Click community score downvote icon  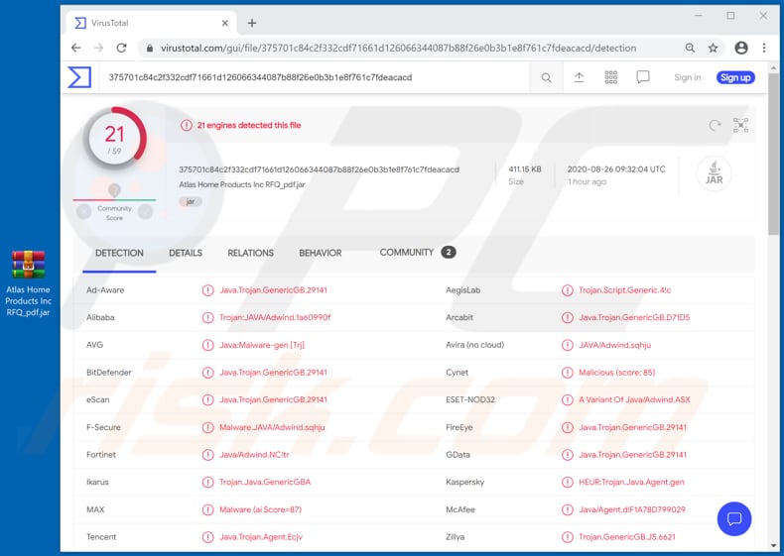point(84,212)
